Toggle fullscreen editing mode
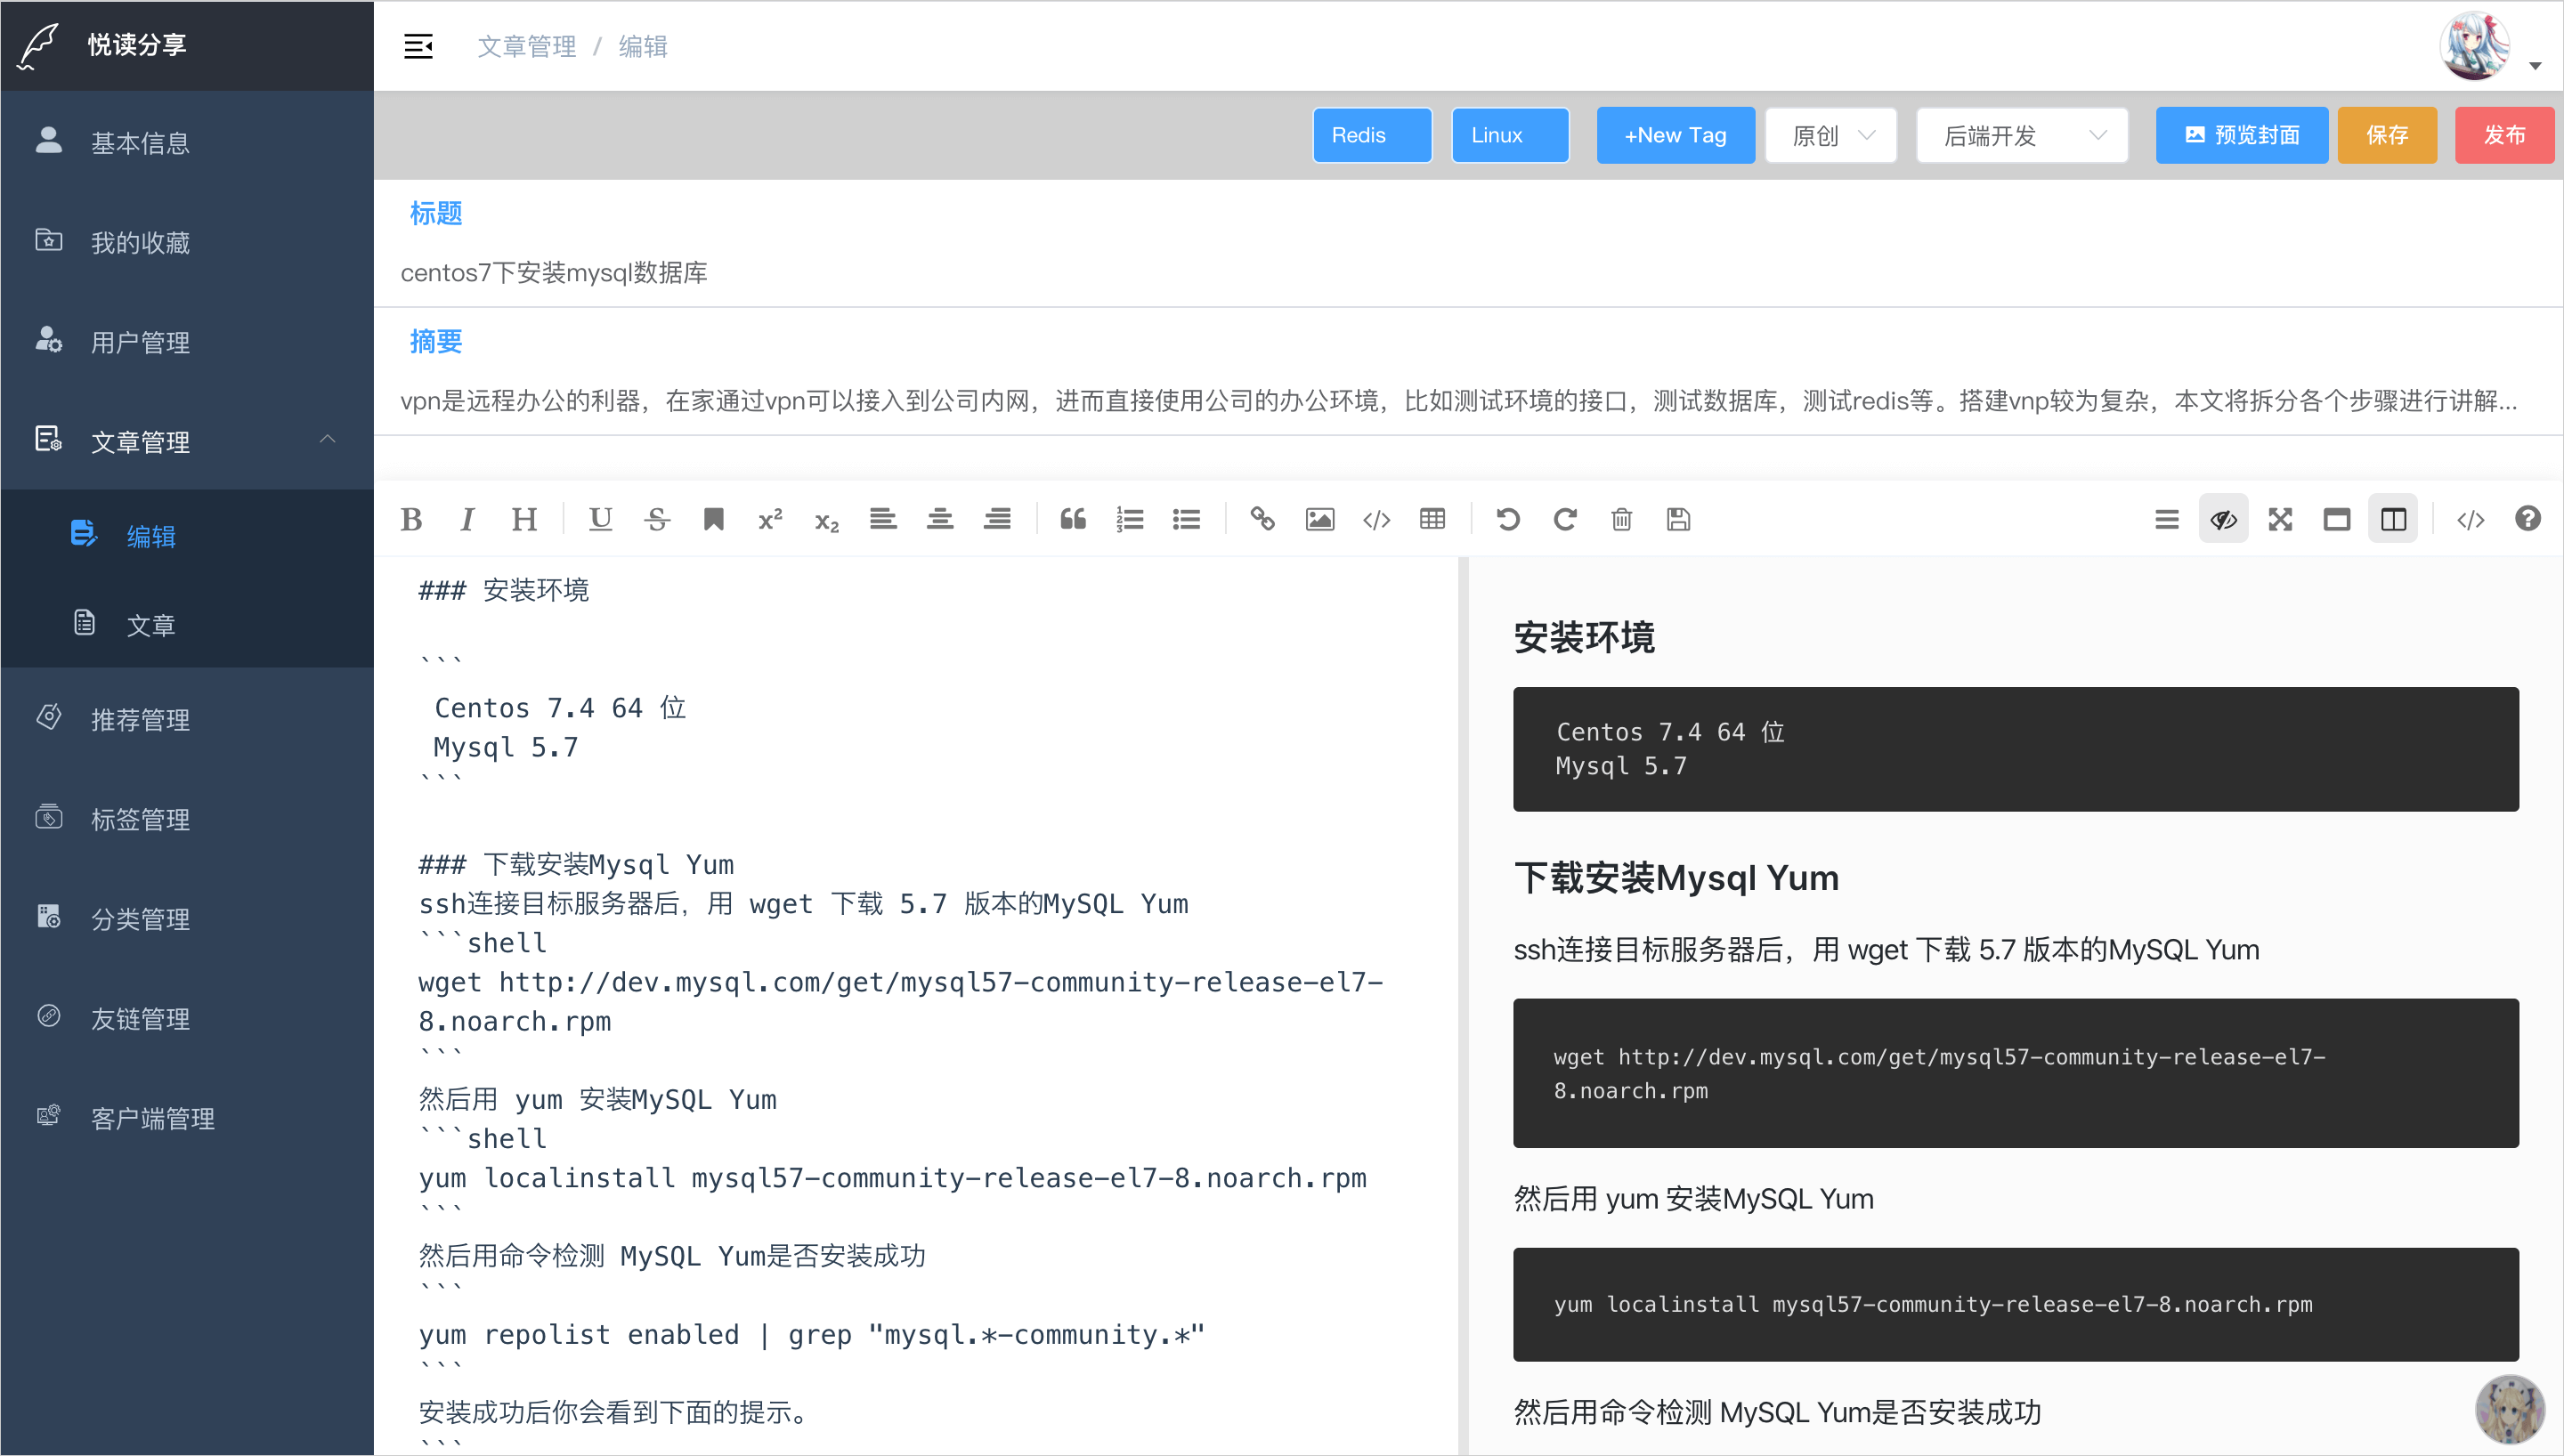The image size is (2564, 1456). 2280,519
